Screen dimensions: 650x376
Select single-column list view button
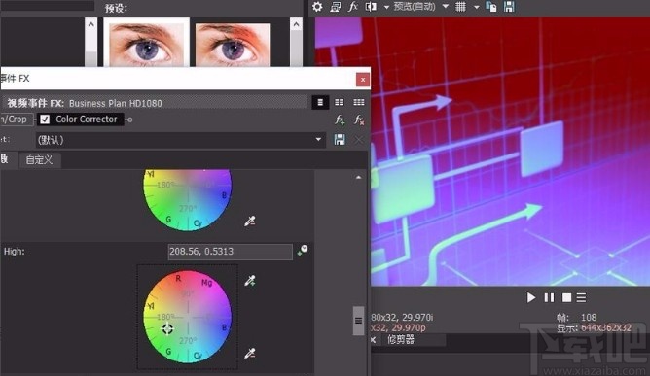320,102
